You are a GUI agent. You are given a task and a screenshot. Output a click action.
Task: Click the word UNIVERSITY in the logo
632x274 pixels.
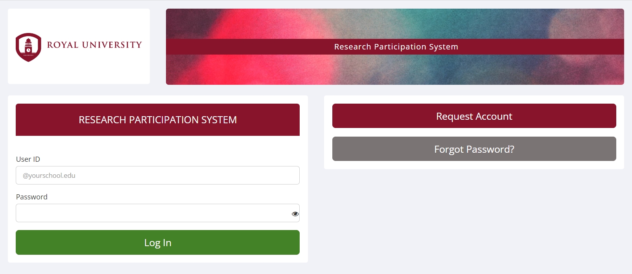[x=112, y=45]
